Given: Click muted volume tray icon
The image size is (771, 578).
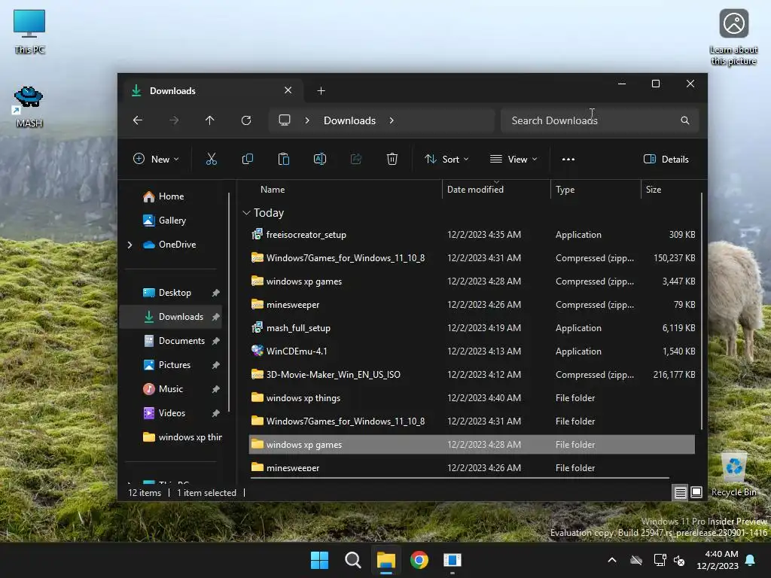Looking at the screenshot, I should pyautogui.click(x=679, y=560).
